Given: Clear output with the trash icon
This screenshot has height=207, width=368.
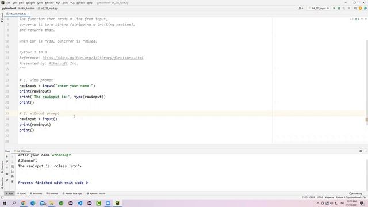Looking at the screenshot, I should [x=13, y=182].
